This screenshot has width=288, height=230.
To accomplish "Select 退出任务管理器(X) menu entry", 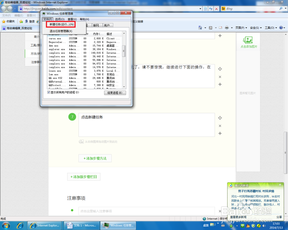I will point(61,31).
